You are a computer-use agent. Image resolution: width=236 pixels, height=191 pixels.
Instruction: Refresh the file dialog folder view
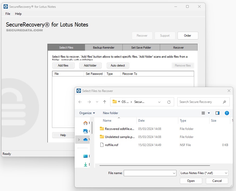169,102
